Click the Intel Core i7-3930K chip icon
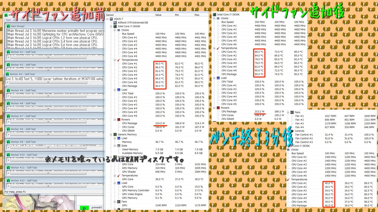Screen dimensions: 378x212 tap(115, 26)
